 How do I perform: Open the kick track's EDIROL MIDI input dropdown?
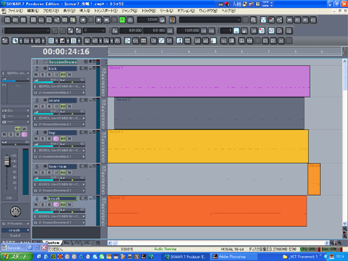pos(59,86)
